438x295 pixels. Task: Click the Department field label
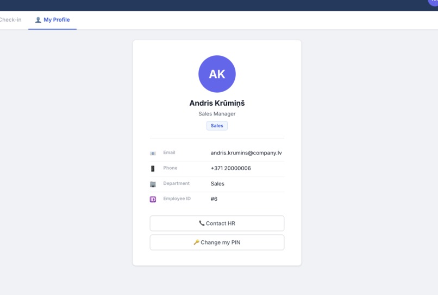tap(176, 183)
